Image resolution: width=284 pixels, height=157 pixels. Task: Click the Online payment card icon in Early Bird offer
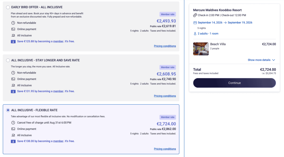click(x=13, y=29)
